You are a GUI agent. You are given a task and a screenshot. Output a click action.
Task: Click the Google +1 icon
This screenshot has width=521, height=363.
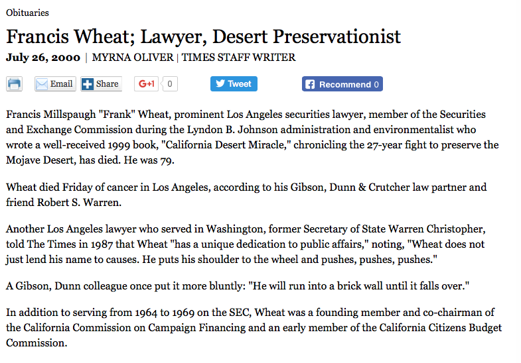pyautogui.click(x=146, y=84)
